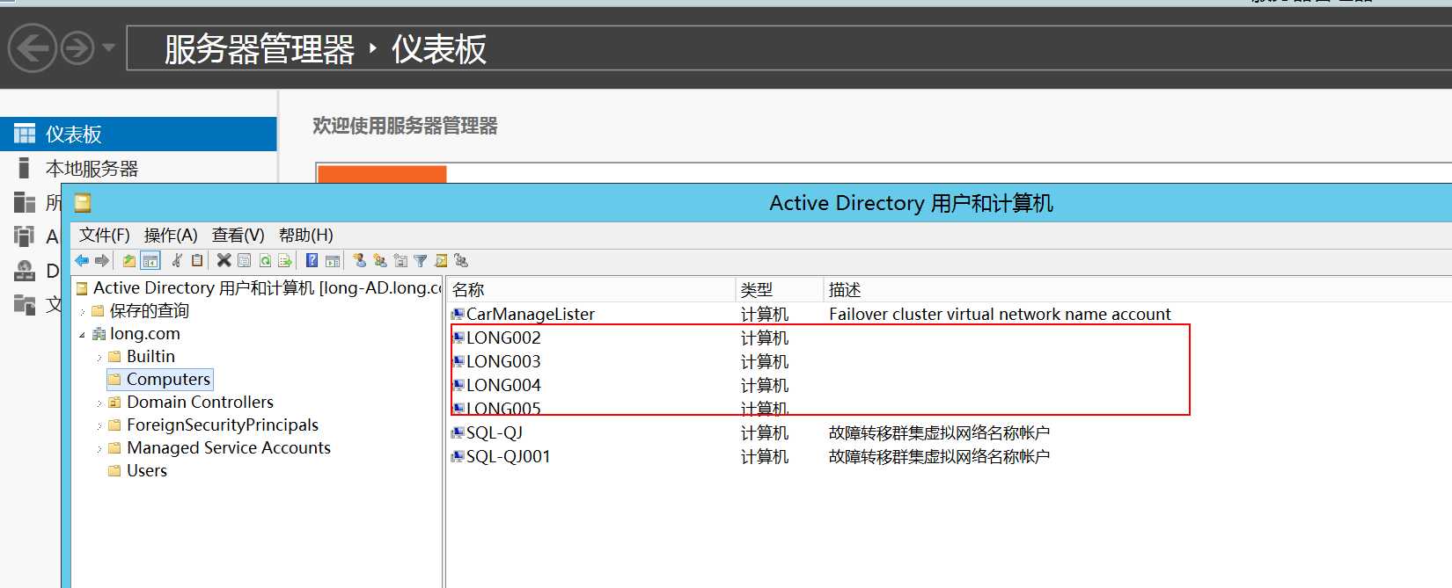This screenshot has width=1452, height=588.
Task: Open the Properties toolbar icon
Action: [245, 260]
